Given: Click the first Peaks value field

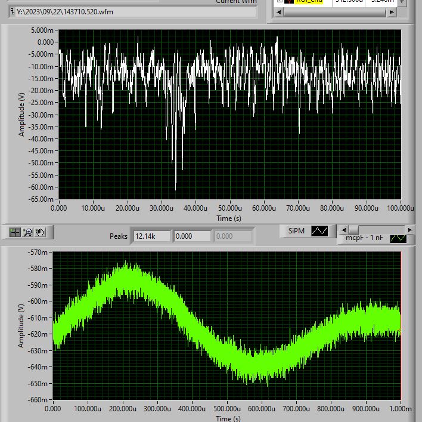Looking at the screenshot, I should [151, 236].
